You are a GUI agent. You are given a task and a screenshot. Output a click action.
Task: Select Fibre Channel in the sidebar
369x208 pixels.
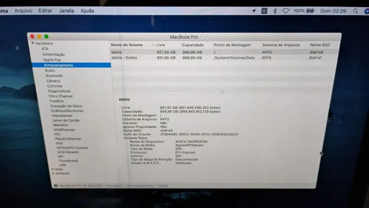[61, 96]
